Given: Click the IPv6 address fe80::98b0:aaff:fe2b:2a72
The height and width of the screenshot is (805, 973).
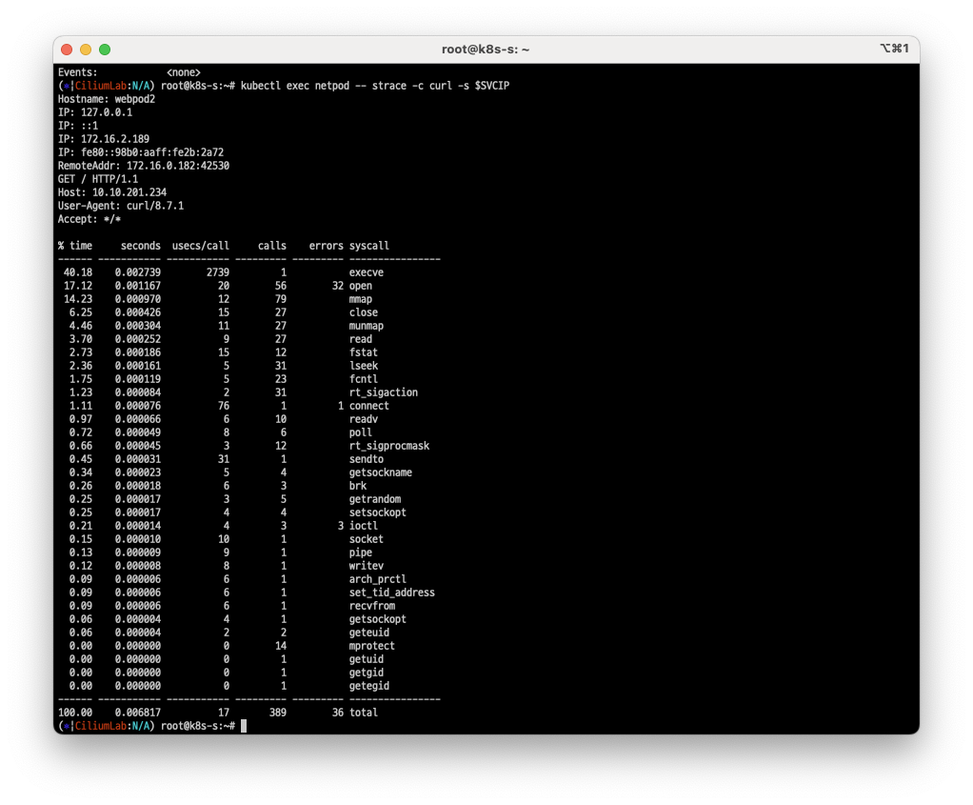Looking at the screenshot, I should pos(152,152).
